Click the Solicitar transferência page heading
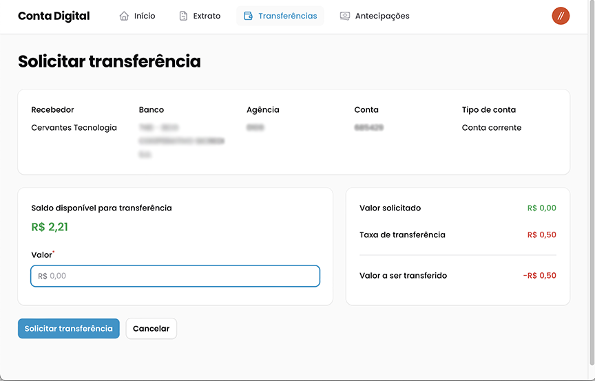The width and height of the screenshot is (595, 381). tap(109, 61)
